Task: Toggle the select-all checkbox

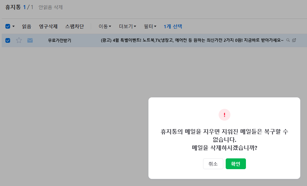Action: pos(8,26)
